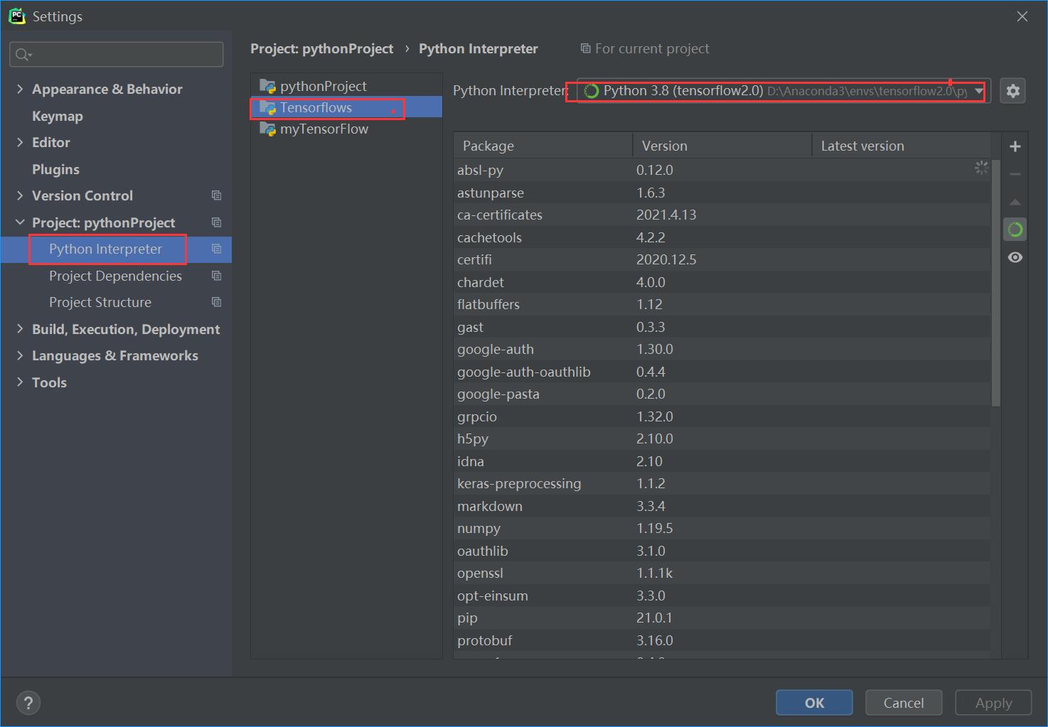Select the certifi package row
The image size is (1048, 727).
pyautogui.click(x=722, y=259)
